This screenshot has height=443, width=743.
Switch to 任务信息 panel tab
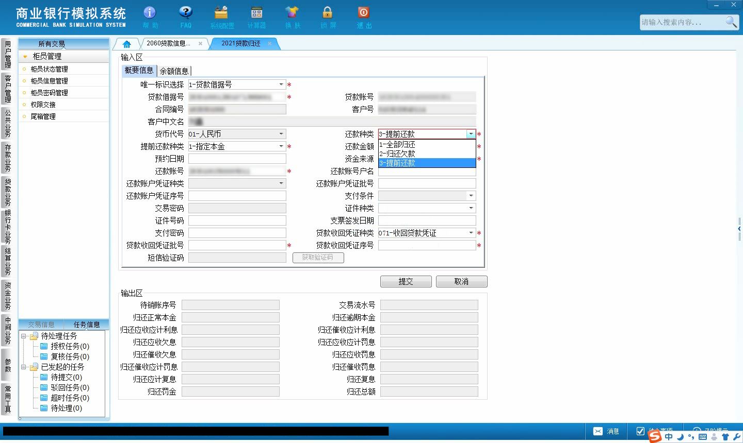(86, 325)
